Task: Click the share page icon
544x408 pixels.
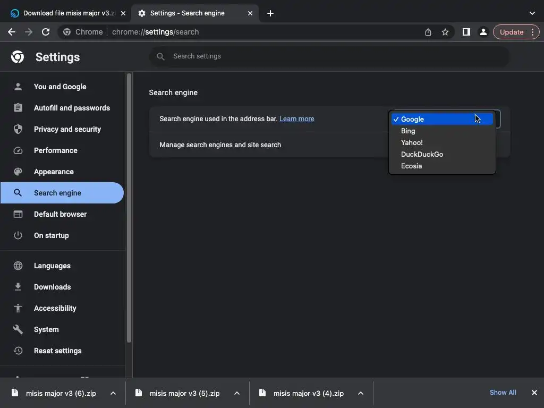Action: click(x=428, y=32)
